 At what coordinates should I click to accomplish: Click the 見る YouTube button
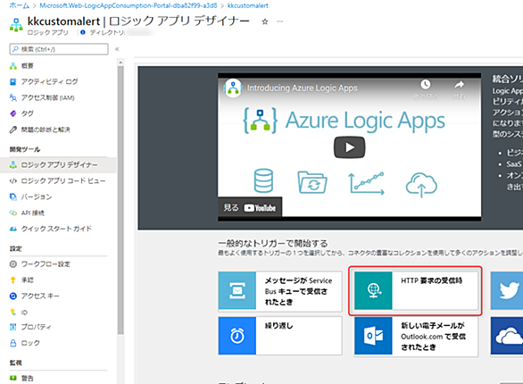pos(250,208)
